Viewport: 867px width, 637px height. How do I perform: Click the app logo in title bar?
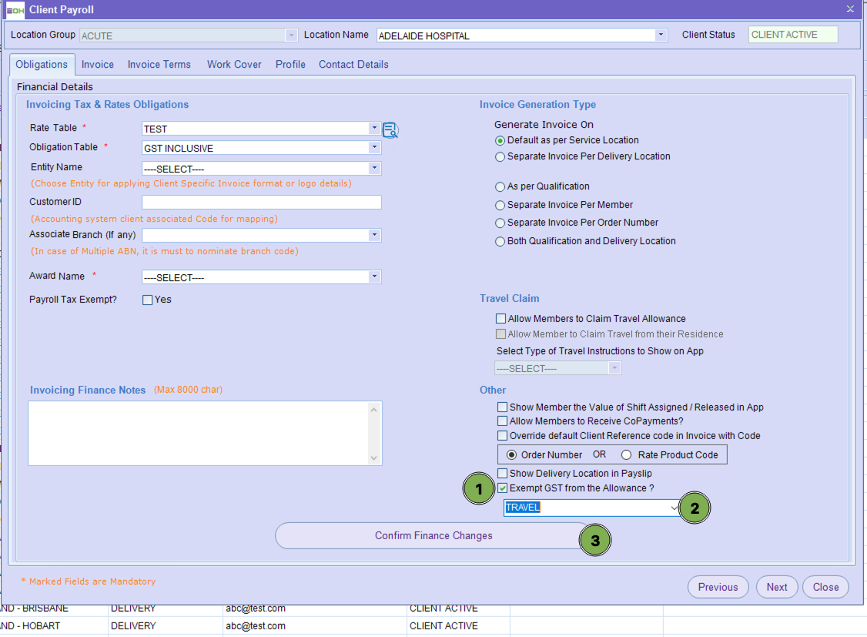[x=15, y=9]
